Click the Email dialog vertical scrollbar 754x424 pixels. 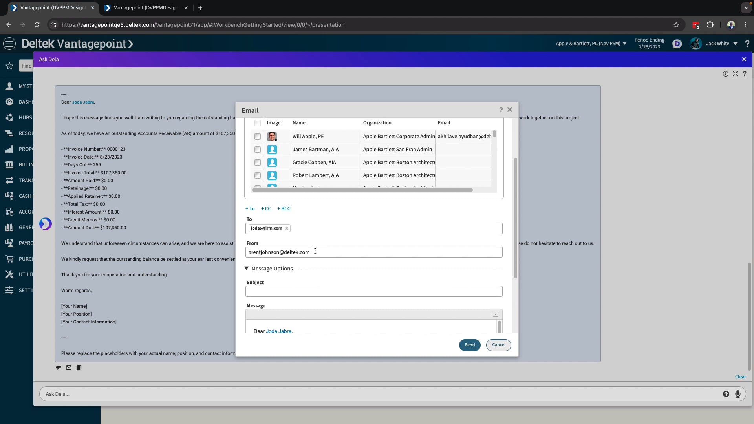coord(515,218)
